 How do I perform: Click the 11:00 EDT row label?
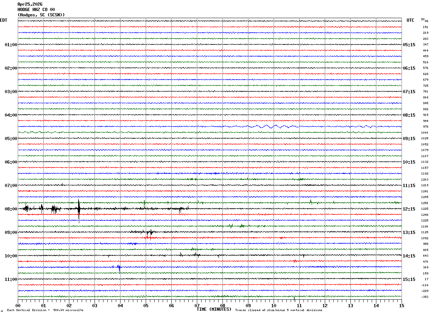coord(11,279)
